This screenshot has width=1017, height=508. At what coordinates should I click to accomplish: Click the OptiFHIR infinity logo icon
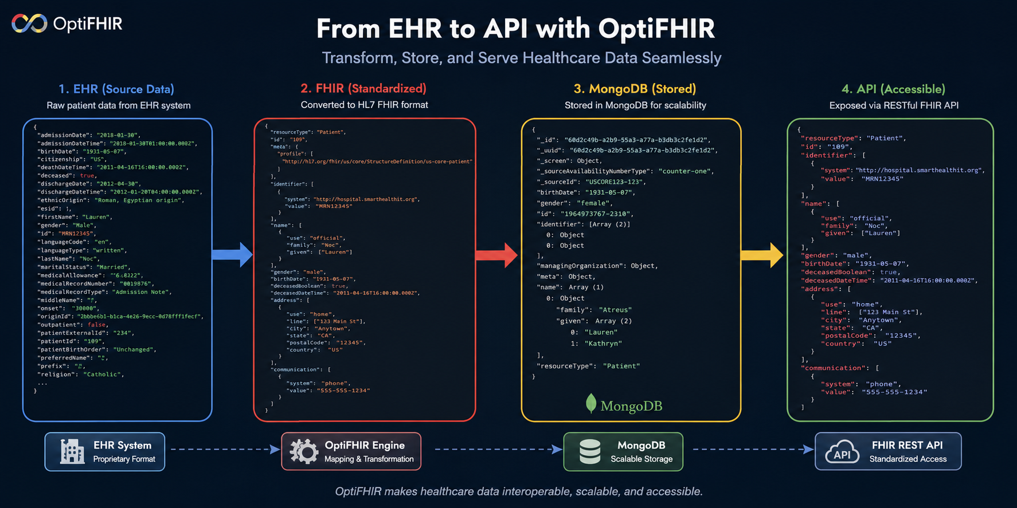tap(29, 23)
